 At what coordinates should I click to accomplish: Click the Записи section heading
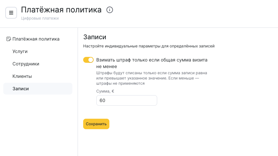(x=95, y=37)
